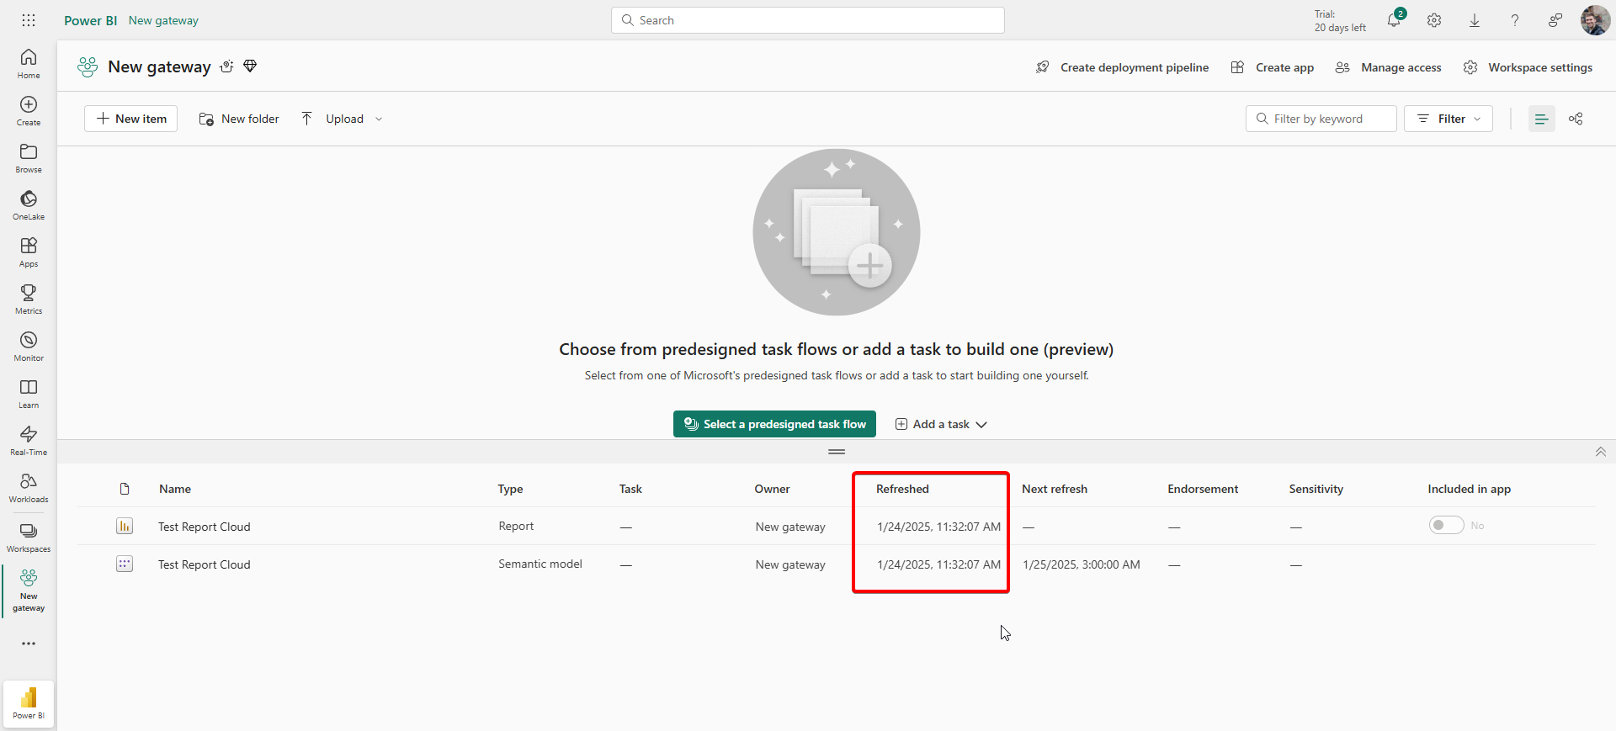Toggle Included in app for Test Report Cloud
This screenshot has width=1616, height=731.
1447,525
